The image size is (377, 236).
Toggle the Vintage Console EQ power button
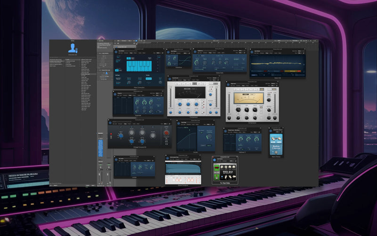point(110,122)
